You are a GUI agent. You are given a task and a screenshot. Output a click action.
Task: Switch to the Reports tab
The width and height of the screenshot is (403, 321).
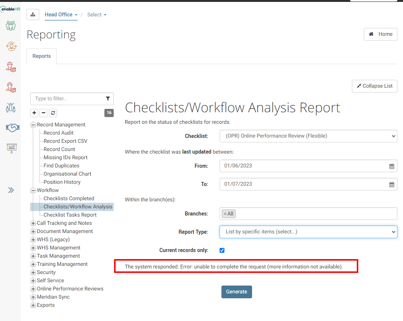(42, 56)
